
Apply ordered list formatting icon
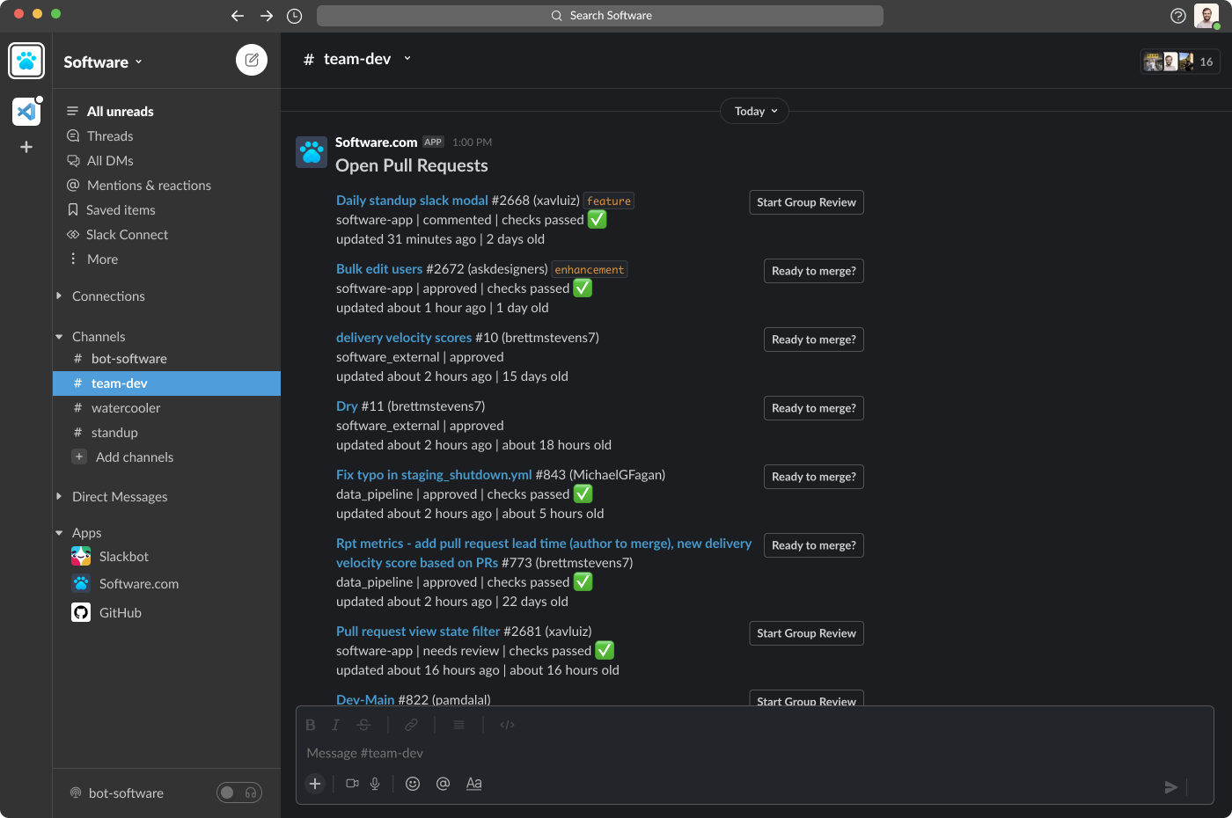click(458, 725)
